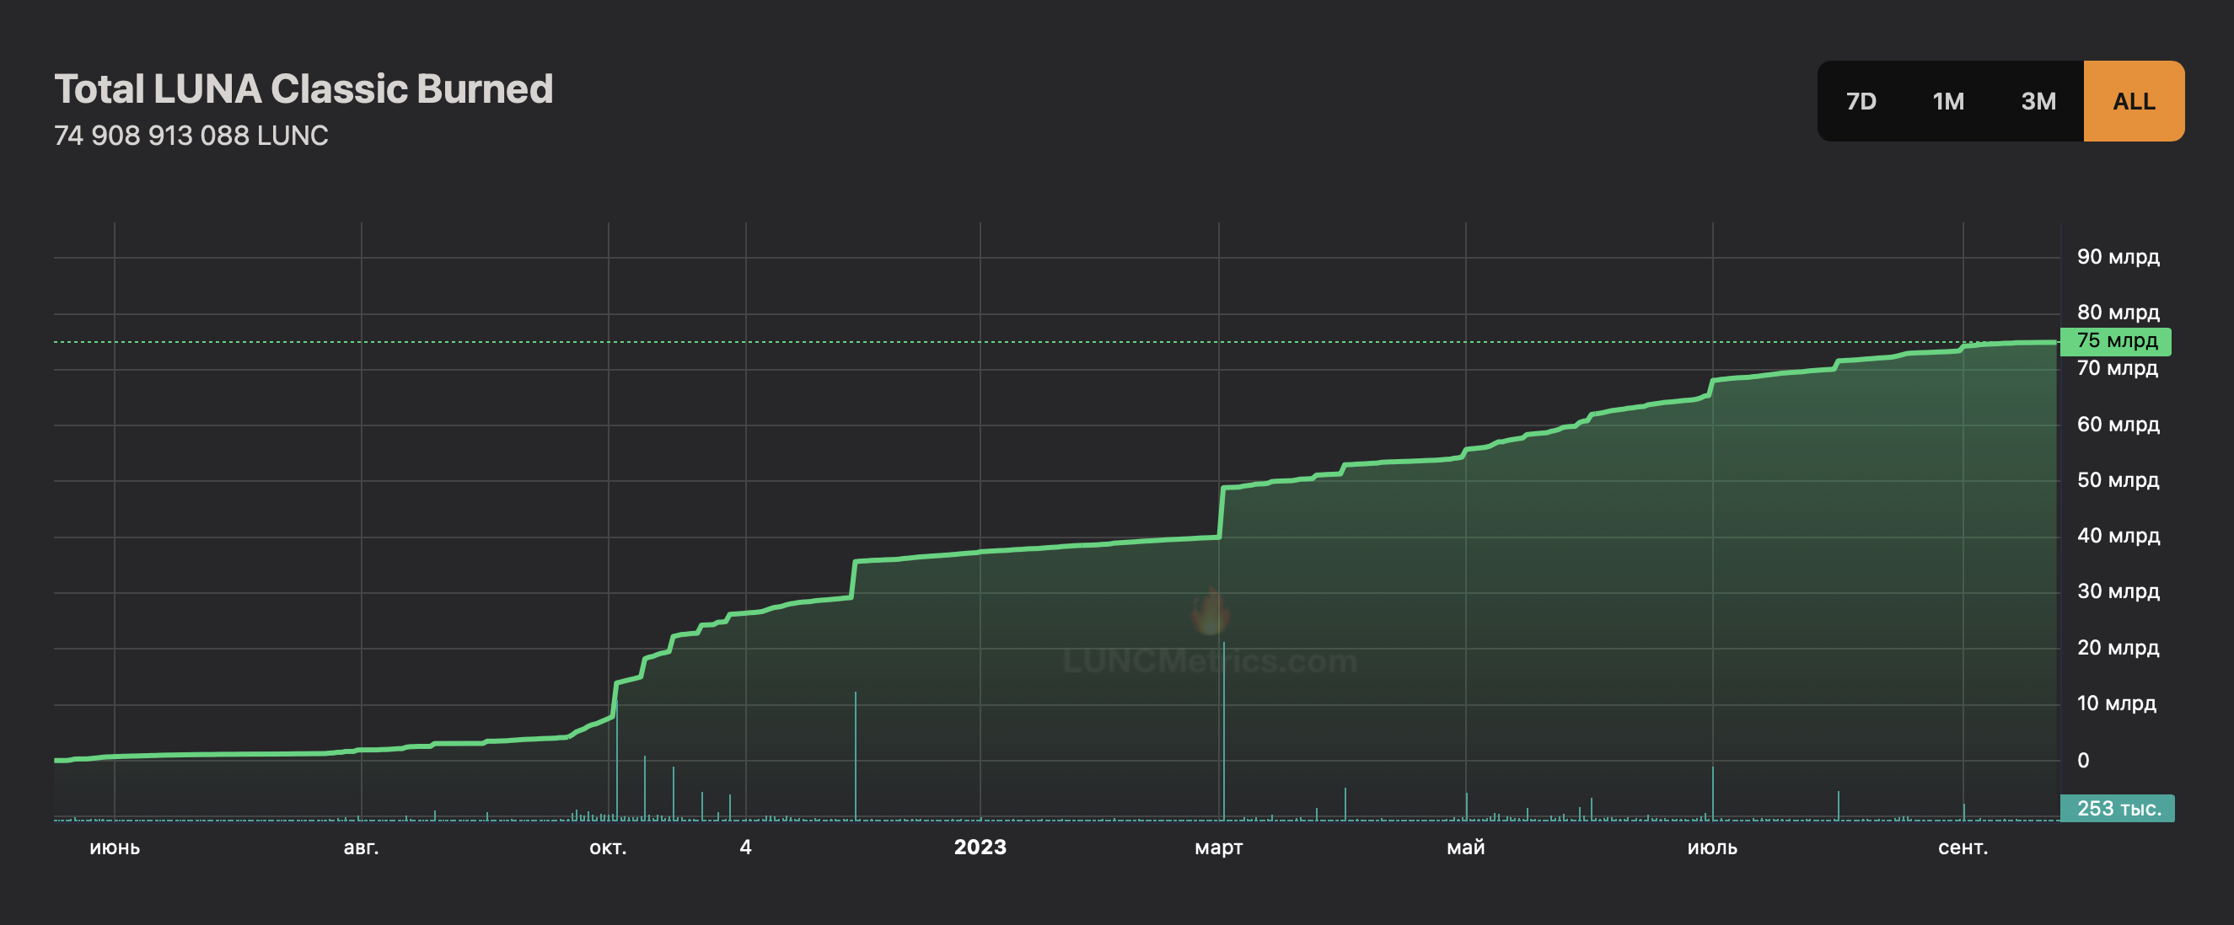Select the 7D time range
The width and height of the screenshot is (2234, 925).
(1861, 101)
